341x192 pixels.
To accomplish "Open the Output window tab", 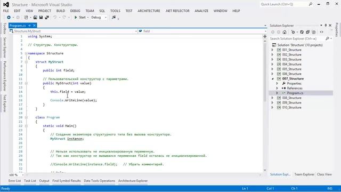I will tap(44, 181).
